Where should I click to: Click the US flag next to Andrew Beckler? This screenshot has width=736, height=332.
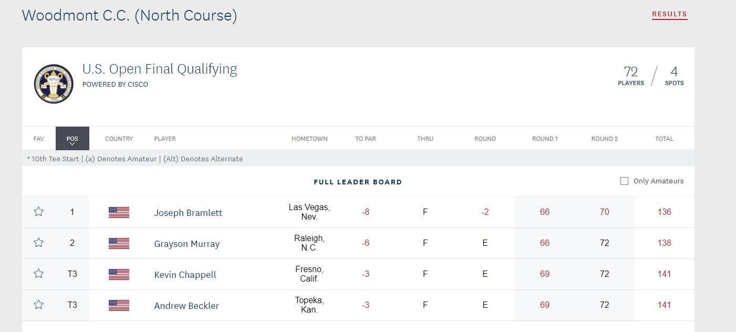pyautogui.click(x=119, y=305)
